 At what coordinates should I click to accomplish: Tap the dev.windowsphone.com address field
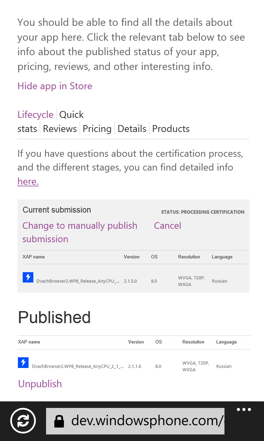[135, 421]
